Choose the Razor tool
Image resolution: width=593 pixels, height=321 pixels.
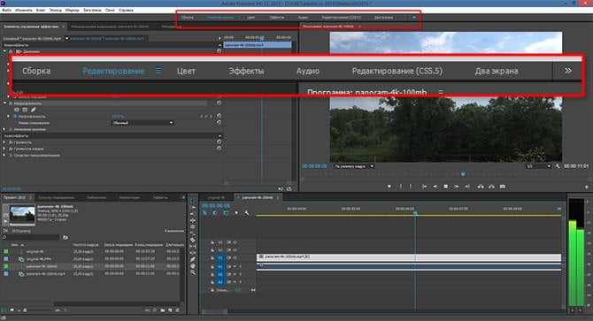click(x=192, y=240)
